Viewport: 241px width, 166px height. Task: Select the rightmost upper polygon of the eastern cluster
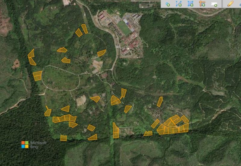pyautogui.click(x=185, y=119)
